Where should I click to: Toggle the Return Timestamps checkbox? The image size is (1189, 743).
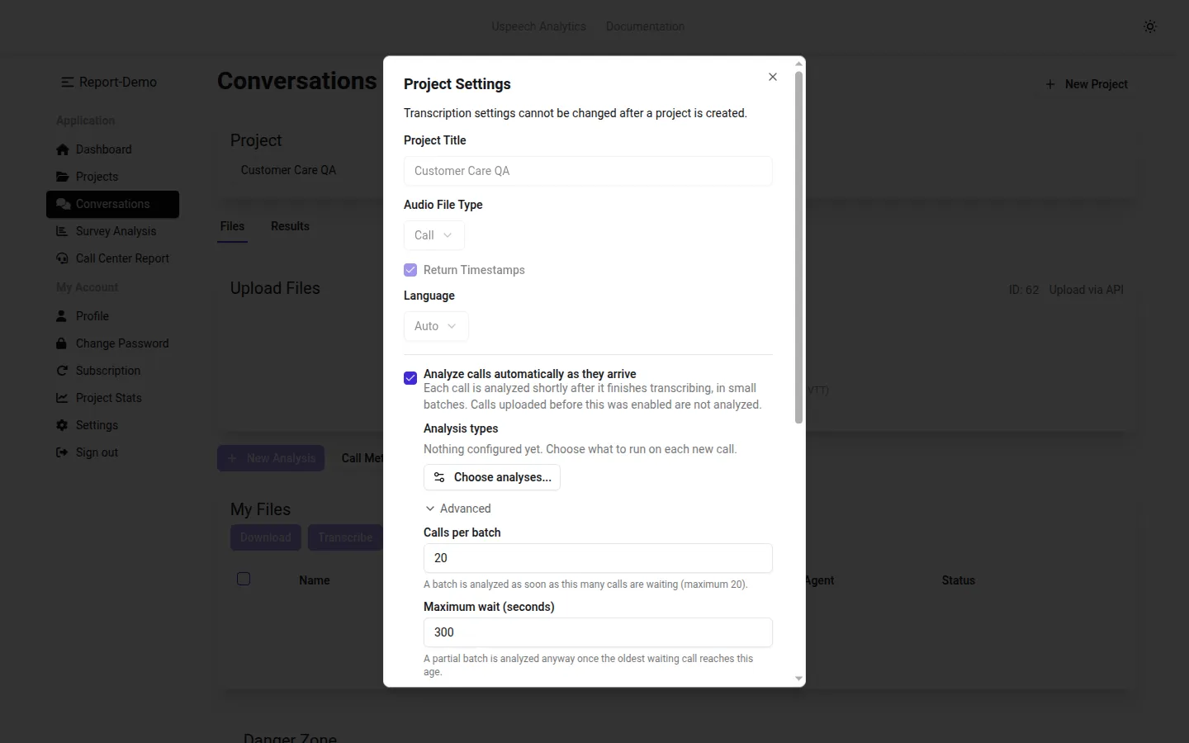click(x=410, y=270)
